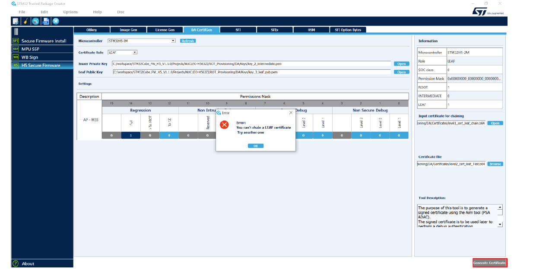Screen dimensions: 533x270
Task: Click the Certificate file path field
Action: coord(451,164)
